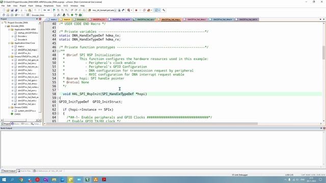The image size is (326, 183).
Task: Switch to the main.h editor tab
Action: [65, 19]
